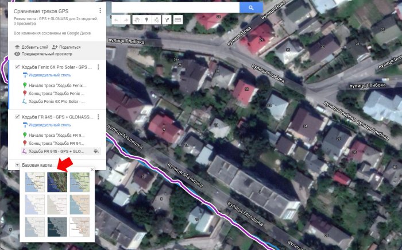The height and width of the screenshot is (250, 402).
Task: Choose the whitewater base map thumbnail
Action: tap(80, 227)
